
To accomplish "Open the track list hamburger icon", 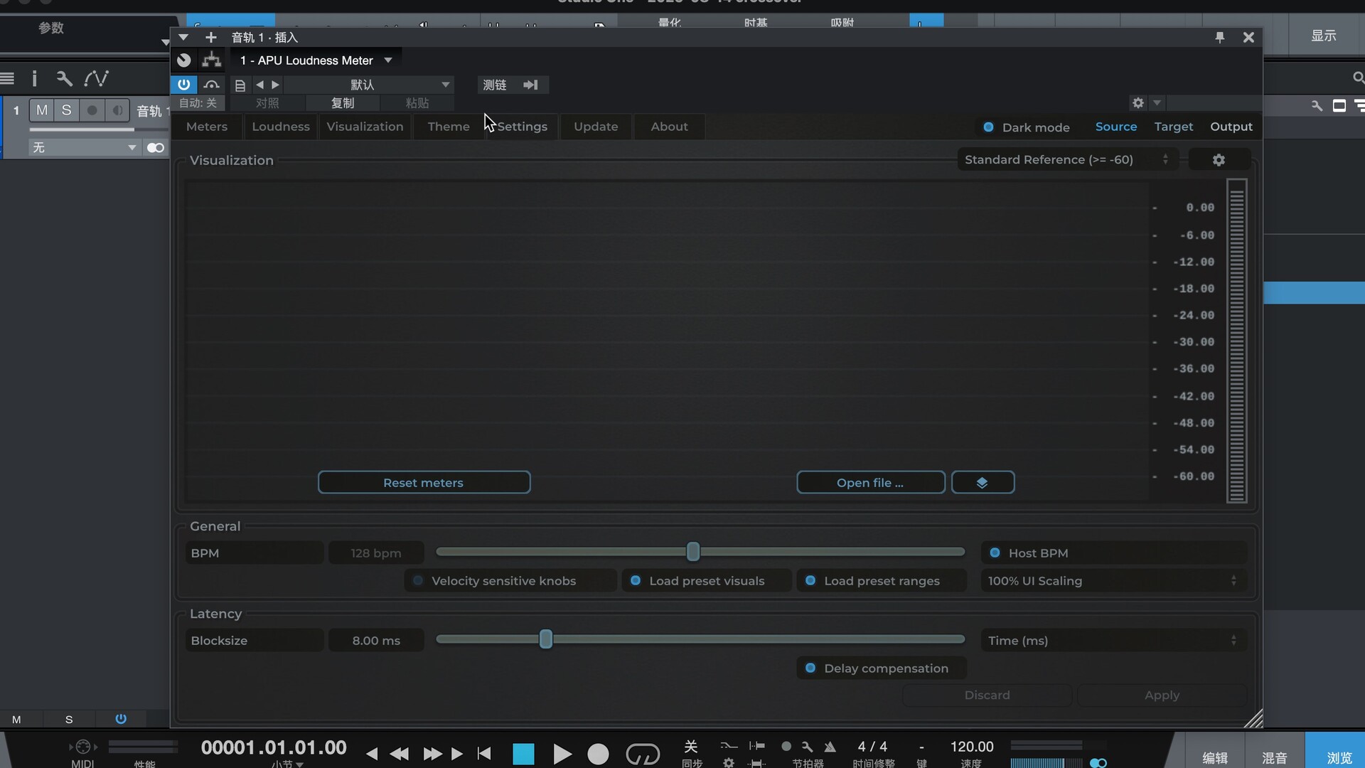I will [8, 78].
